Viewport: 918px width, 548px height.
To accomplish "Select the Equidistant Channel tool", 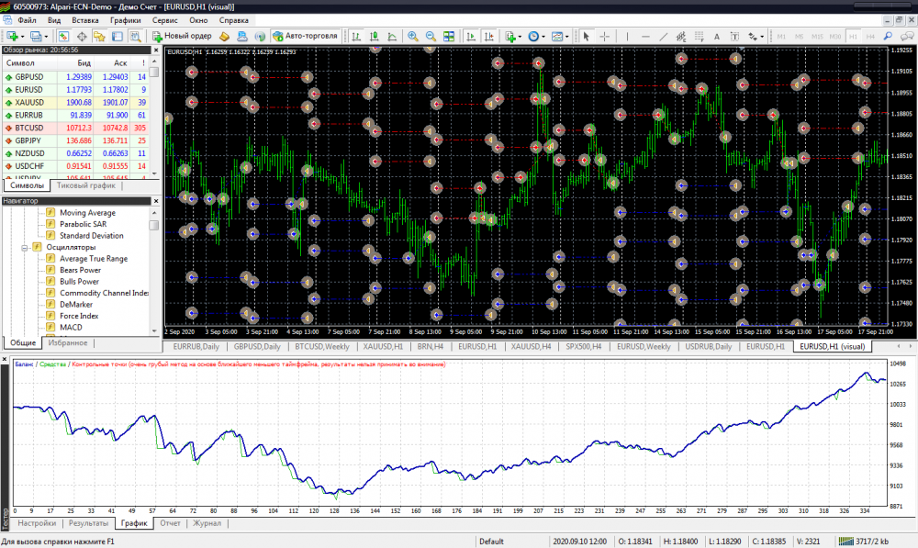I will (x=681, y=37).
